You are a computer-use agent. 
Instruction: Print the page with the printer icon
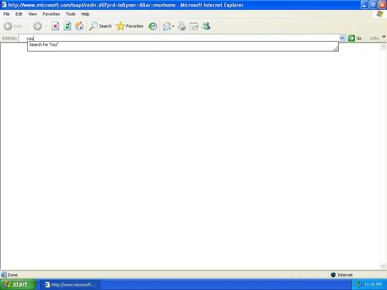tap(182, 26)
